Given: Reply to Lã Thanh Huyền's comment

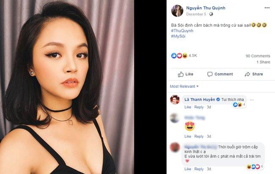Looking at the screenshot, I should [x=199, y=107].
